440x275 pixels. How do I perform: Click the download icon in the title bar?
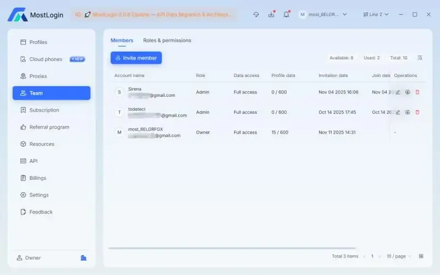coord(271,15)
